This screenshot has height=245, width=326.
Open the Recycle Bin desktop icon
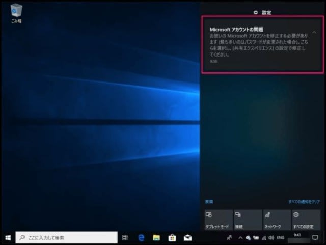click(x=16, y=13)
